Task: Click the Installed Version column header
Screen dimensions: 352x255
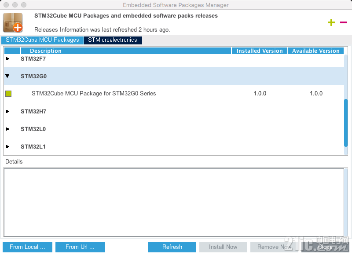Action: click(x=260, y=51)
